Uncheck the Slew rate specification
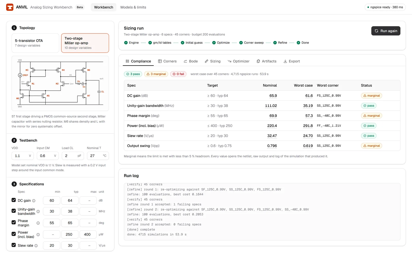 (x=14, y=245)
